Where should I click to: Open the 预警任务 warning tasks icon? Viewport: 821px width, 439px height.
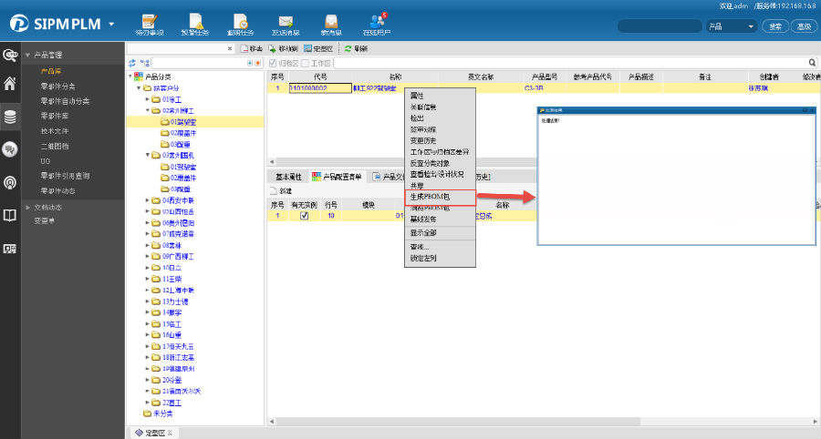(x=192, y=25)
